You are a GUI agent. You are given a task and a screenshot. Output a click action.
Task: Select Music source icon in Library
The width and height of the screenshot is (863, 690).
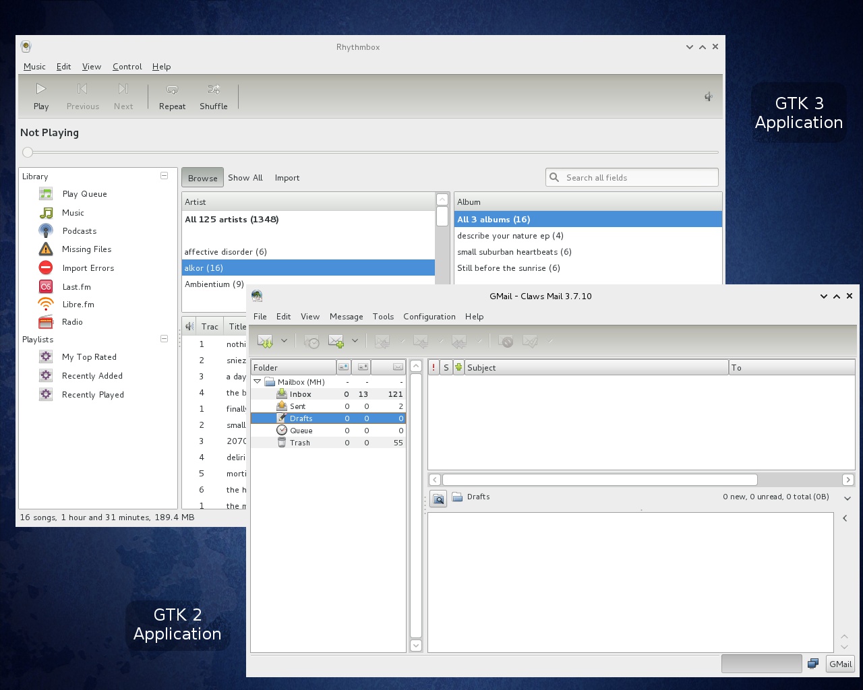point(46,213)
